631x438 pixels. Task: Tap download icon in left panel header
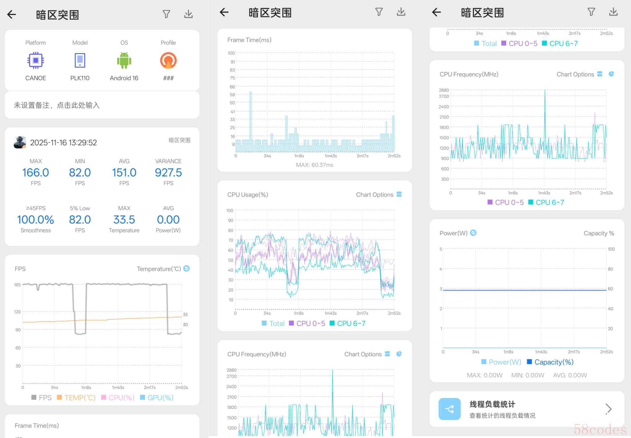(188, 14)
